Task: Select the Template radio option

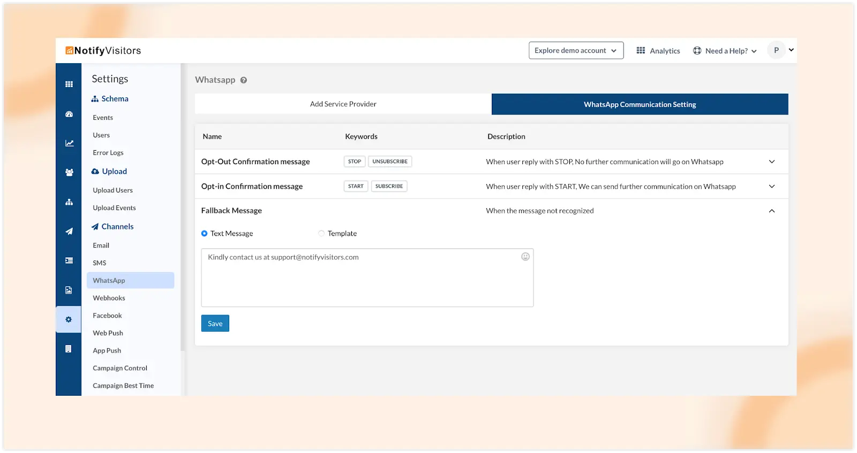Action: [321, 234]
